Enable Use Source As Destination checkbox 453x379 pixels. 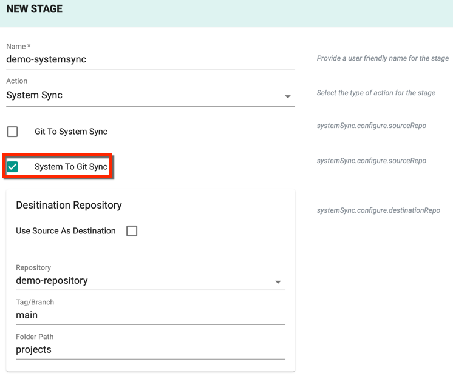coord(132,231)
